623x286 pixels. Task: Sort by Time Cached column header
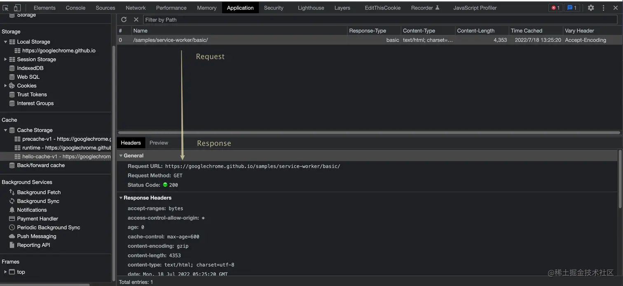pos(536,31)
